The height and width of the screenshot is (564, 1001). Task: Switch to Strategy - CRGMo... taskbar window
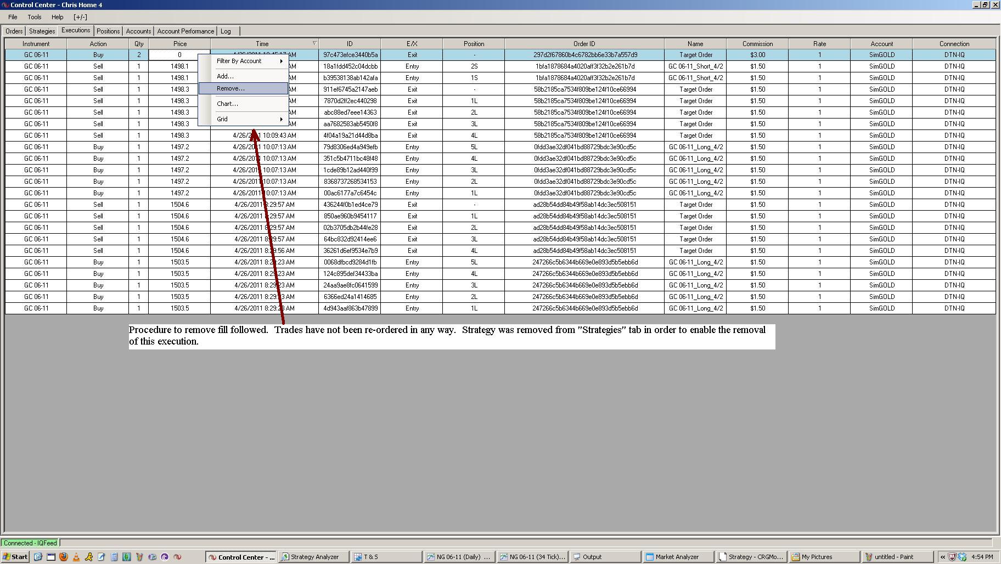tap(751, 557)
